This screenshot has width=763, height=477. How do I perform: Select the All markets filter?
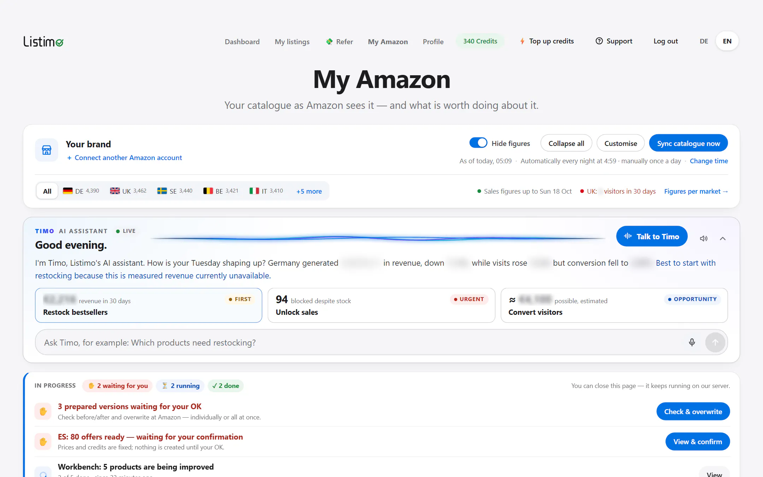[x=47, y=191]
